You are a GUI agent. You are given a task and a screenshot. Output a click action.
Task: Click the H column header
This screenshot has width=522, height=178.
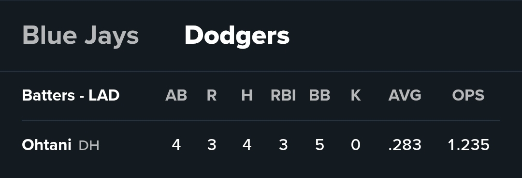(x=246, y=95)
